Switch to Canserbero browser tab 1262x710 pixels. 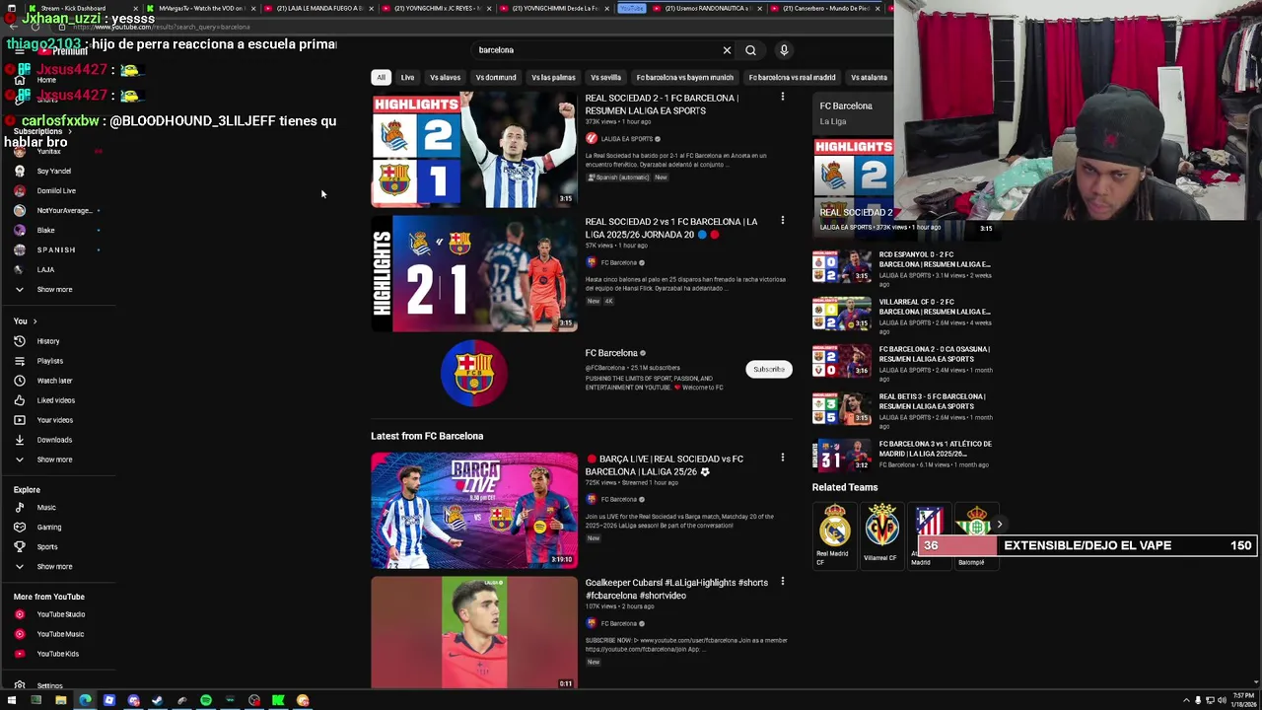[823, 8]
